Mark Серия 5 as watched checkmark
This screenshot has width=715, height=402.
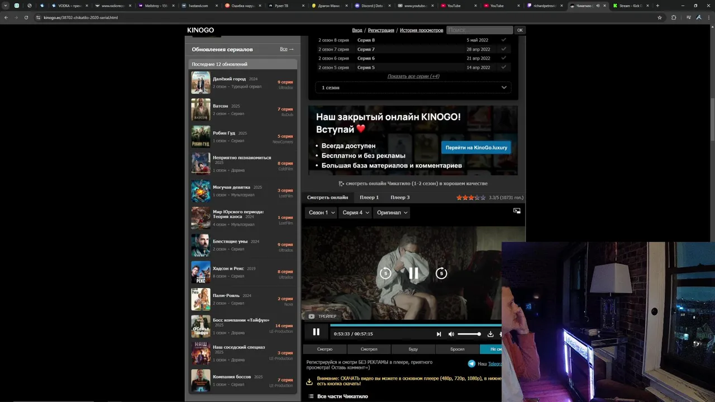pos(503,67)
